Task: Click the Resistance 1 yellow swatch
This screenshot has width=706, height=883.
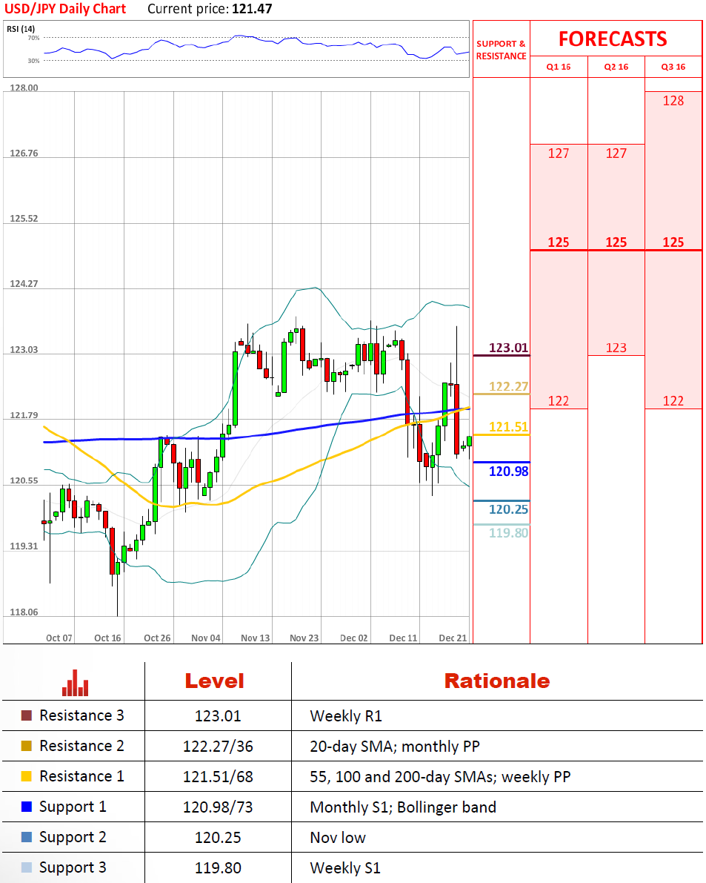Action: (27, 776)
